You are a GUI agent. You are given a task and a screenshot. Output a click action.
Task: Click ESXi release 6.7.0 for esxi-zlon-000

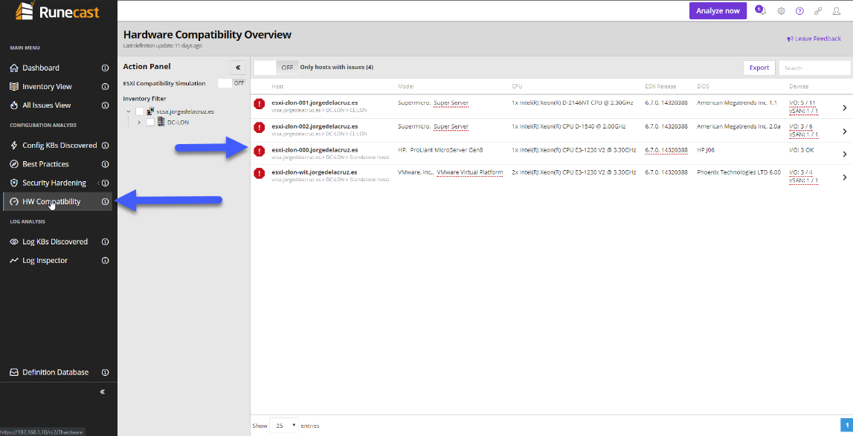point(666,149)
